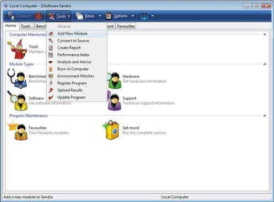274x202 pixels.
Task: Click 'Get hardware information' description text
Action: (x=145, y=81)
